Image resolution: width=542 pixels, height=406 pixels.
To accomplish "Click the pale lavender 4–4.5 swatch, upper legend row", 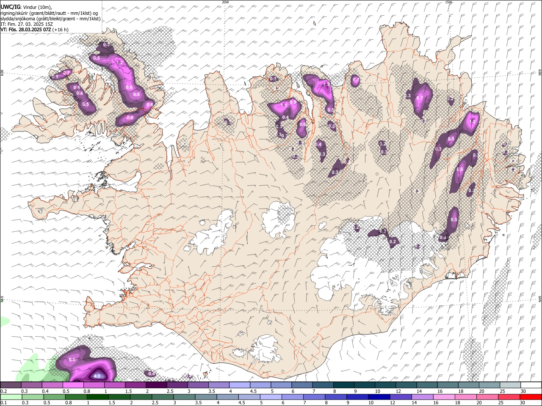I will click(239, 385).
